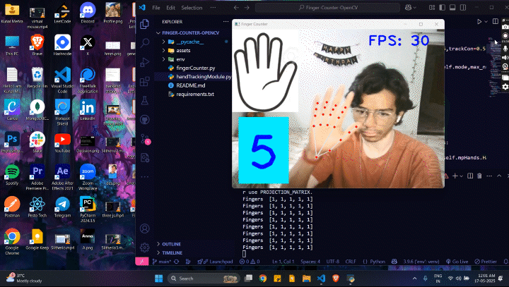Open the run button dropdown arrow
Image resolution: width=509 pixels, height=287 pixels.
click(486, 22)
